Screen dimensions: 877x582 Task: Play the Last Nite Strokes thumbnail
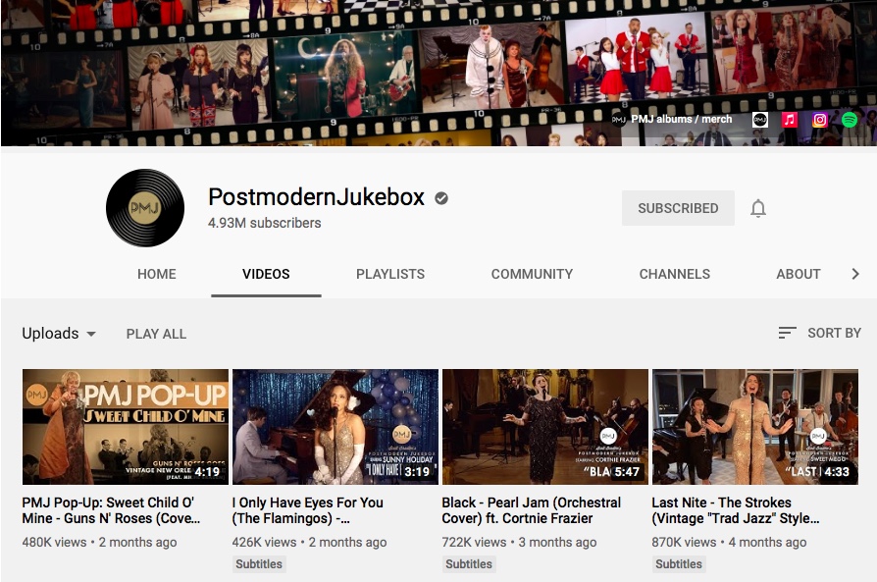[x=755, y=426]
